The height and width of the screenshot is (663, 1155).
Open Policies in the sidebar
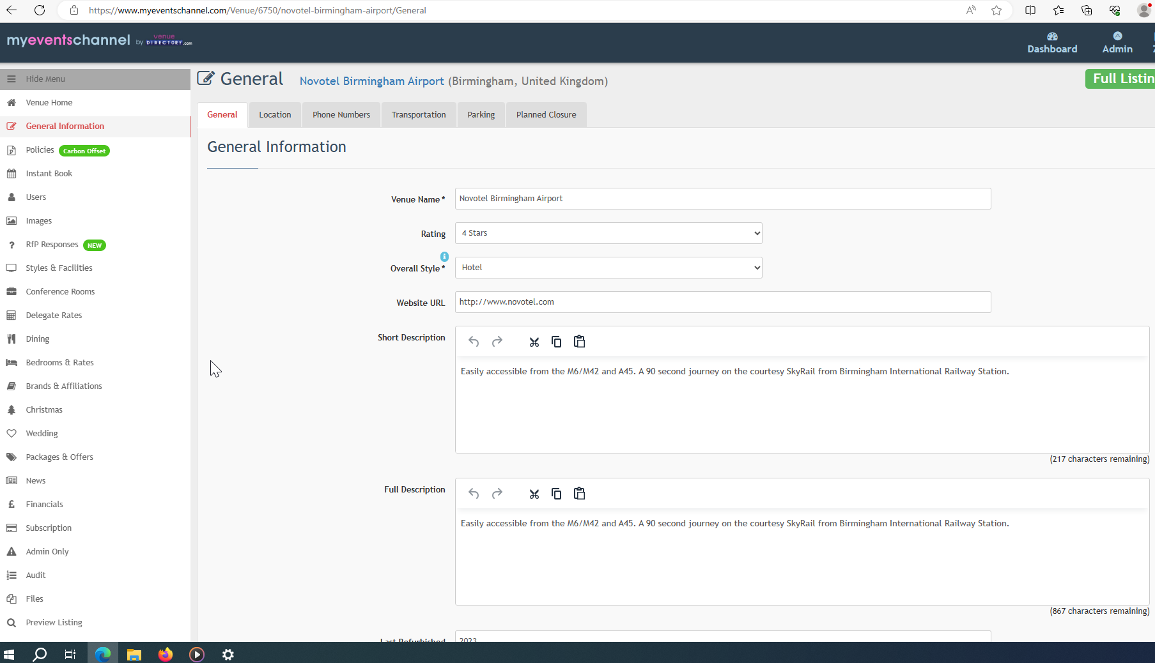pos(40,150)
